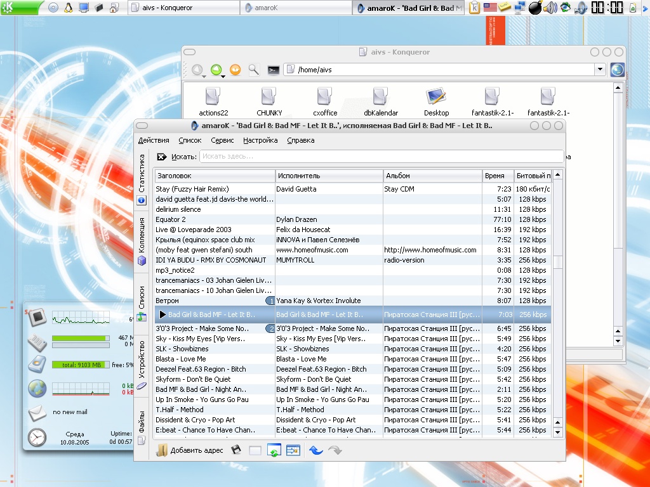
Task: Open the terminal icon in Konqueror toolbar
Action: pyautogui.click(x=273, y=70)
